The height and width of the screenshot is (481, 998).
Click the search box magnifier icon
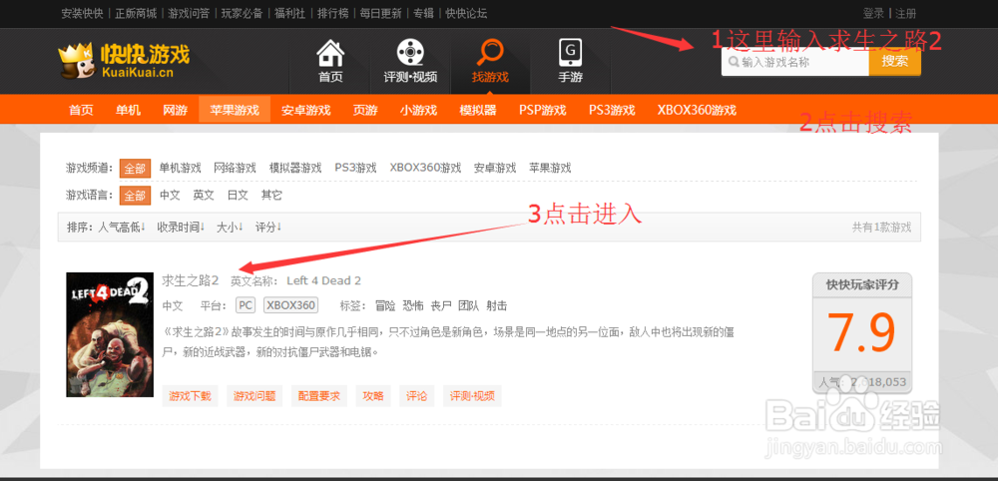(x=734, y=62)
